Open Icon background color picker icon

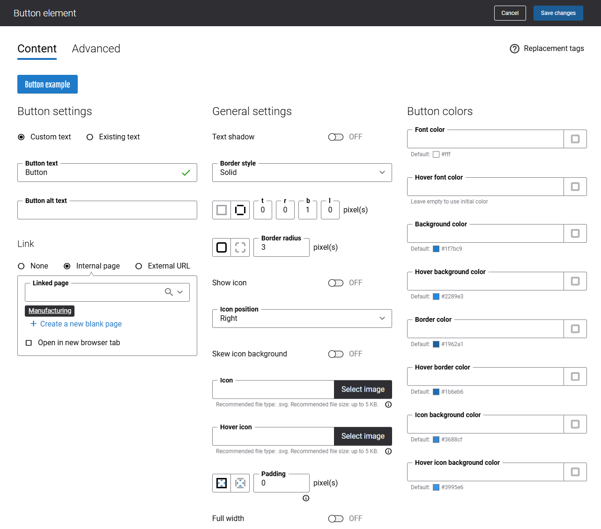click(575, 424)
